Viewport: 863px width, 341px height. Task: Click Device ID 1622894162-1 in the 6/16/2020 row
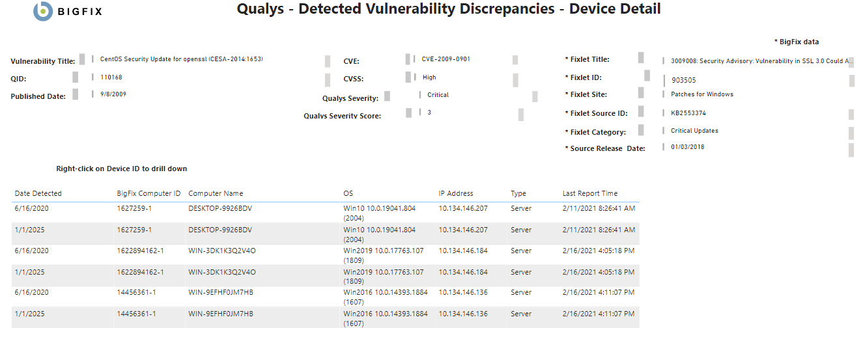141,251
